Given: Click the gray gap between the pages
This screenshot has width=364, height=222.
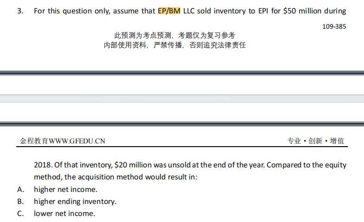Looking at the screenshot, I should (x=182, y=98).
